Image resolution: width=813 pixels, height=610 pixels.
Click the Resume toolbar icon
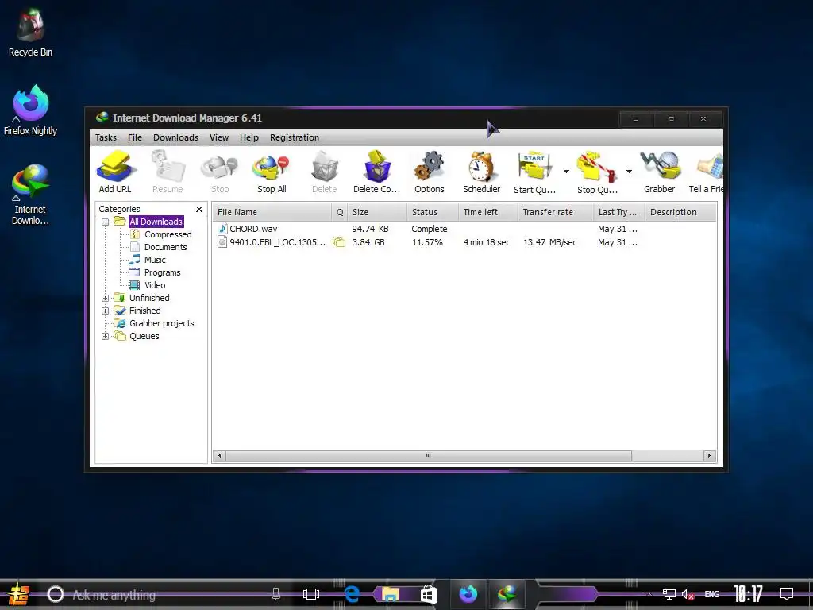pos(168,172)
